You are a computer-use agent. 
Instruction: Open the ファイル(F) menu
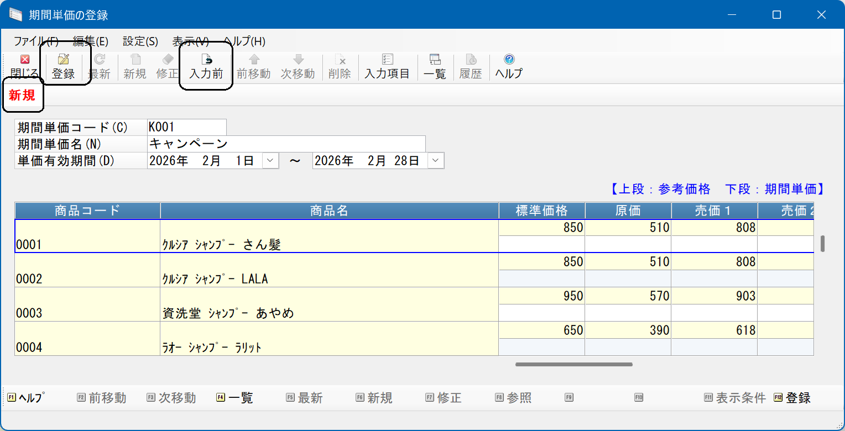(36, 41)
